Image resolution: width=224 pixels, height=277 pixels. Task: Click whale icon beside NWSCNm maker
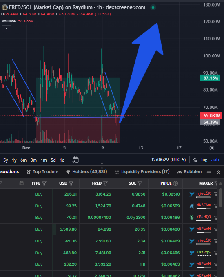[192, 206]
